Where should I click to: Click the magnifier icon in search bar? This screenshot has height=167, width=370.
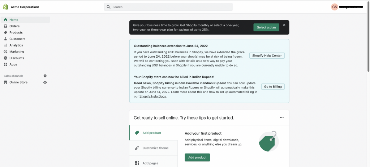click(108, 7)
